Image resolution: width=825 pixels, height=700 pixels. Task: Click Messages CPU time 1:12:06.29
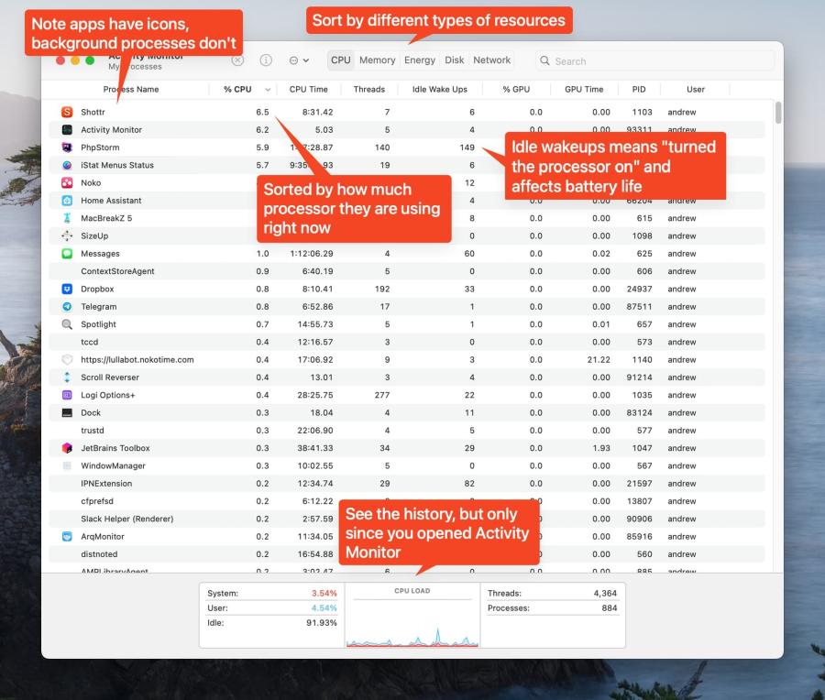pyautogui.click(x=312, y=254)
